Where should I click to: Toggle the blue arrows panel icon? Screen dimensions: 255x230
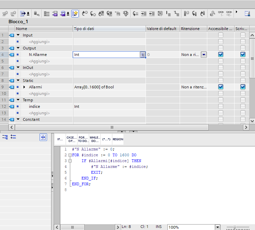click(x=43, y=137)
